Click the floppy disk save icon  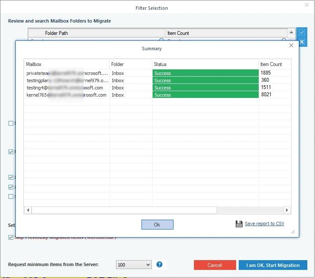click(239, 224)
